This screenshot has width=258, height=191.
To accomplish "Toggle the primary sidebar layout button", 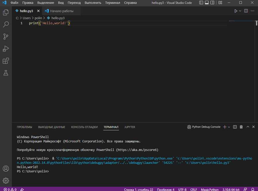I will click(201, 3).
